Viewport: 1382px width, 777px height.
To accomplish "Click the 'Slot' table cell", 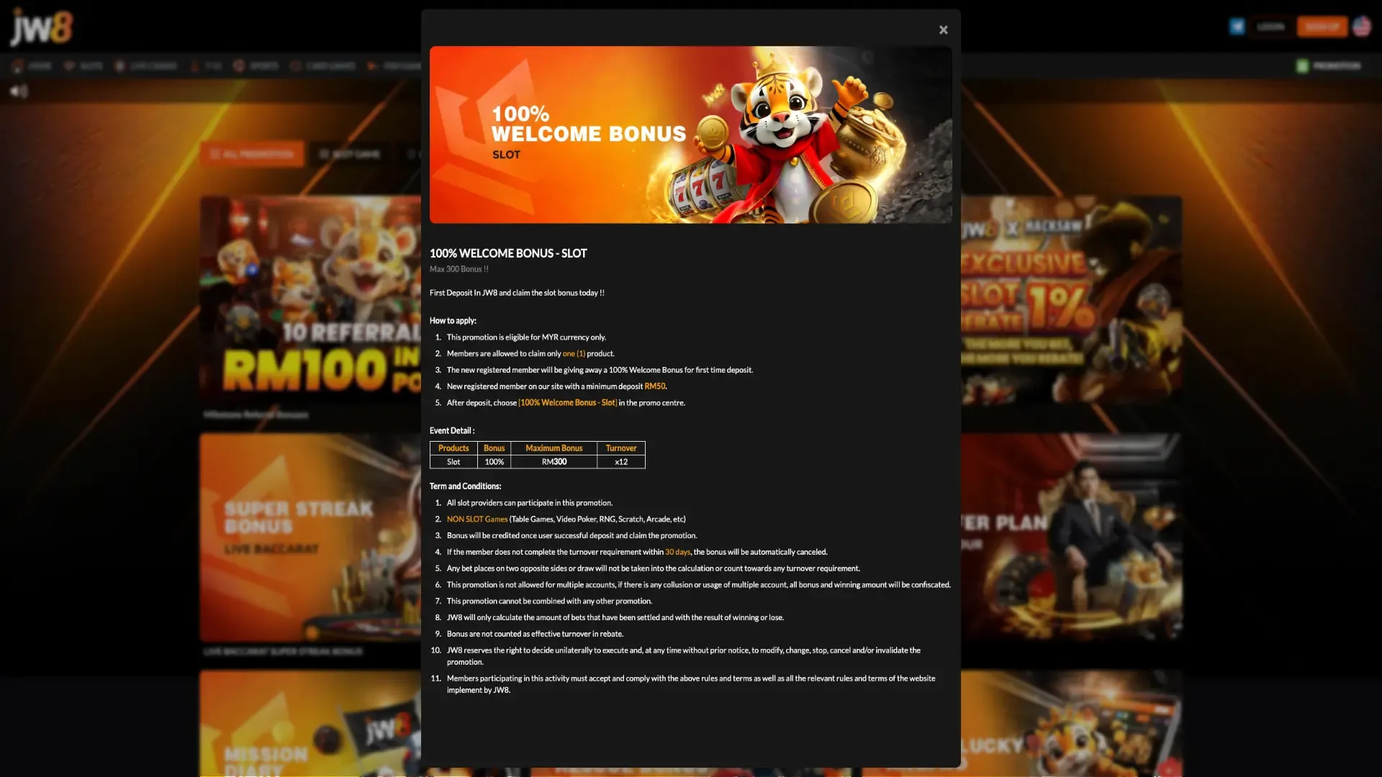I will click(x=453, y=462).
